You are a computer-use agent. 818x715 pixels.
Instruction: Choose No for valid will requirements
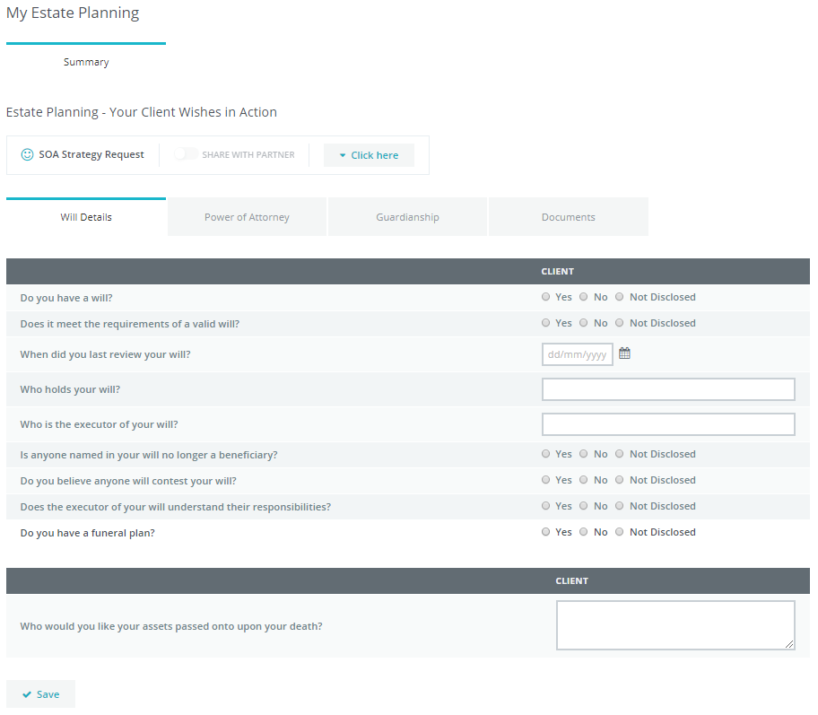click(x=584, y=323)
